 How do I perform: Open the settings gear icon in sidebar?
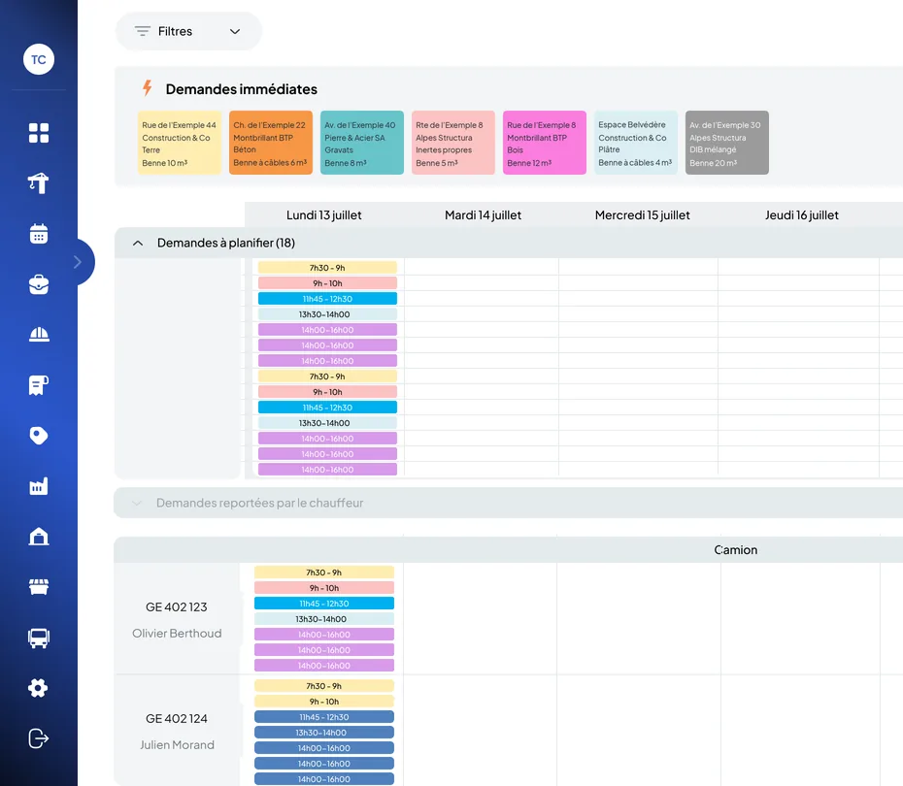click(39, 688)
